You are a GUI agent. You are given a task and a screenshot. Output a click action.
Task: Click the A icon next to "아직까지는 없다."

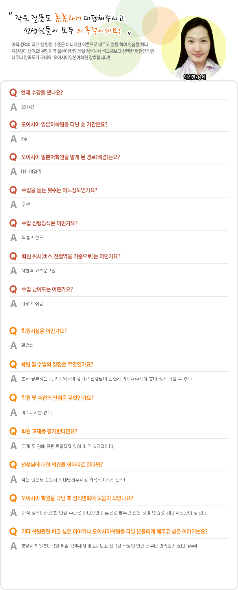(x=13, y=413)
